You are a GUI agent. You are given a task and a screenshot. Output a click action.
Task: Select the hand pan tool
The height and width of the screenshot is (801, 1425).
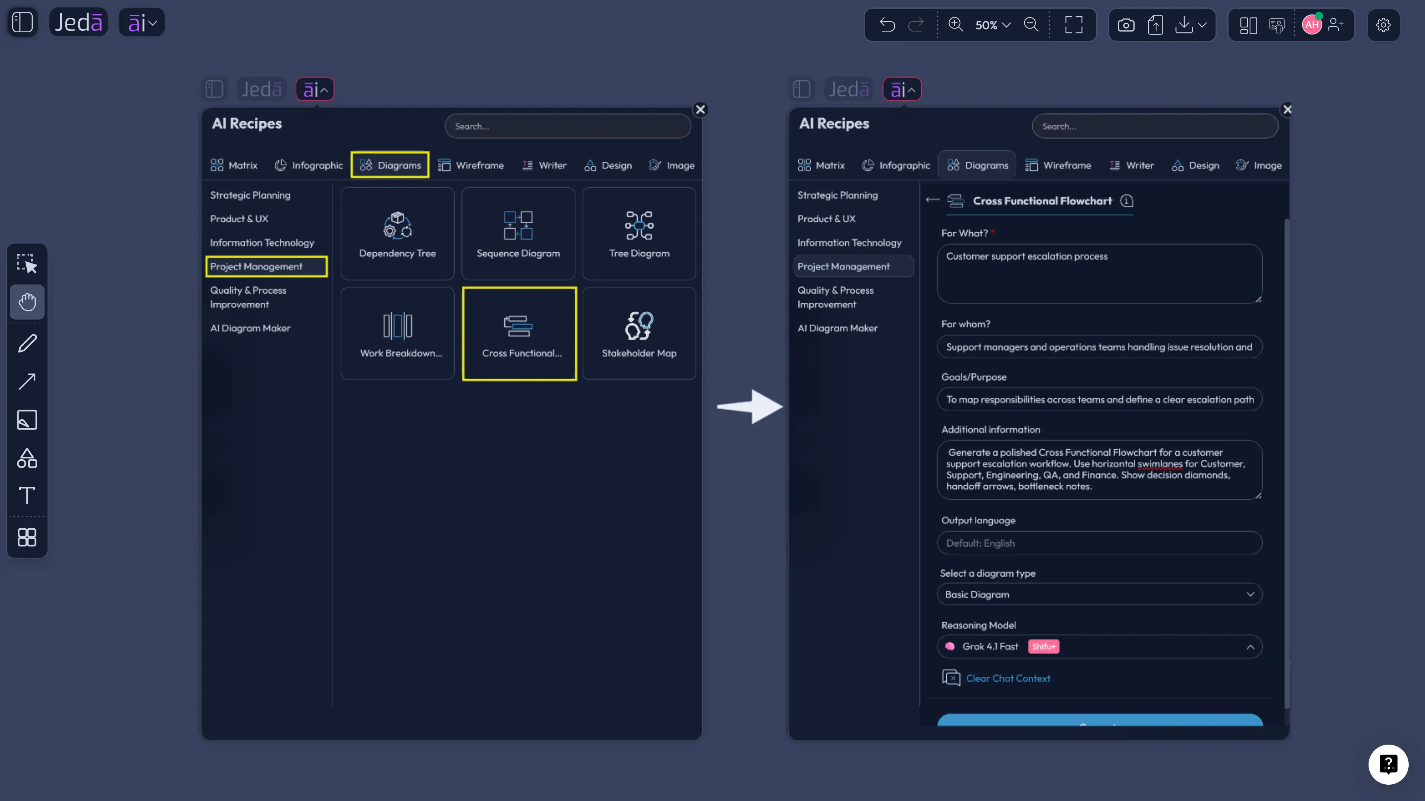click(27, 302)
